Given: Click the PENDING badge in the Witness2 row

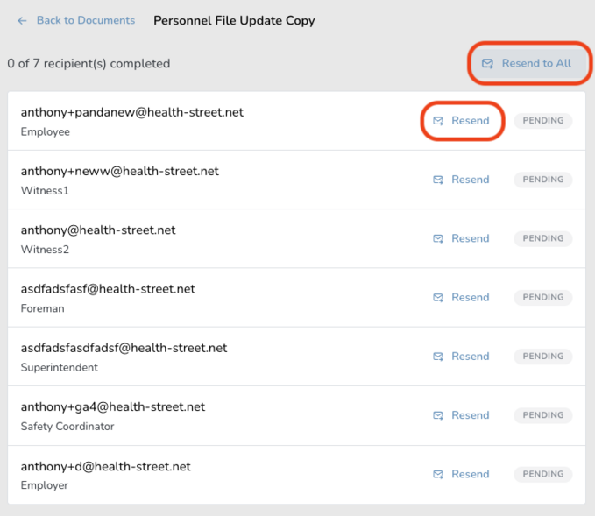Looking at the screenshot, I should click(x=543, y=238).
